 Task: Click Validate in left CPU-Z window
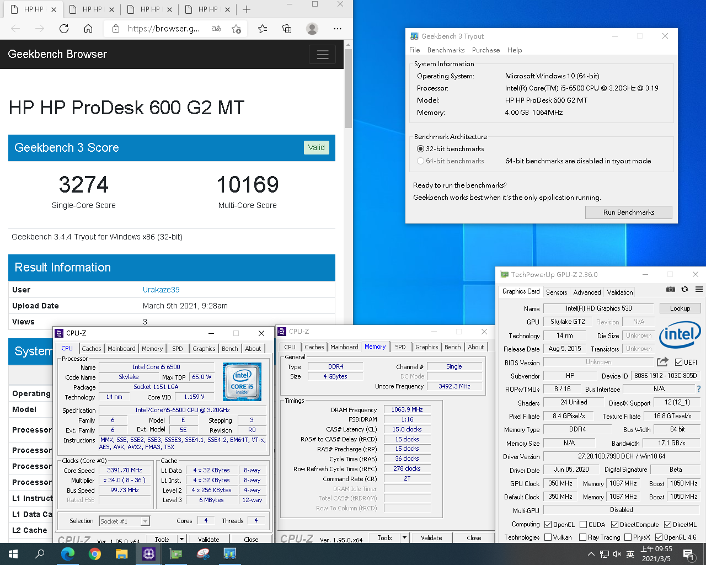click(x=208, y=539)
